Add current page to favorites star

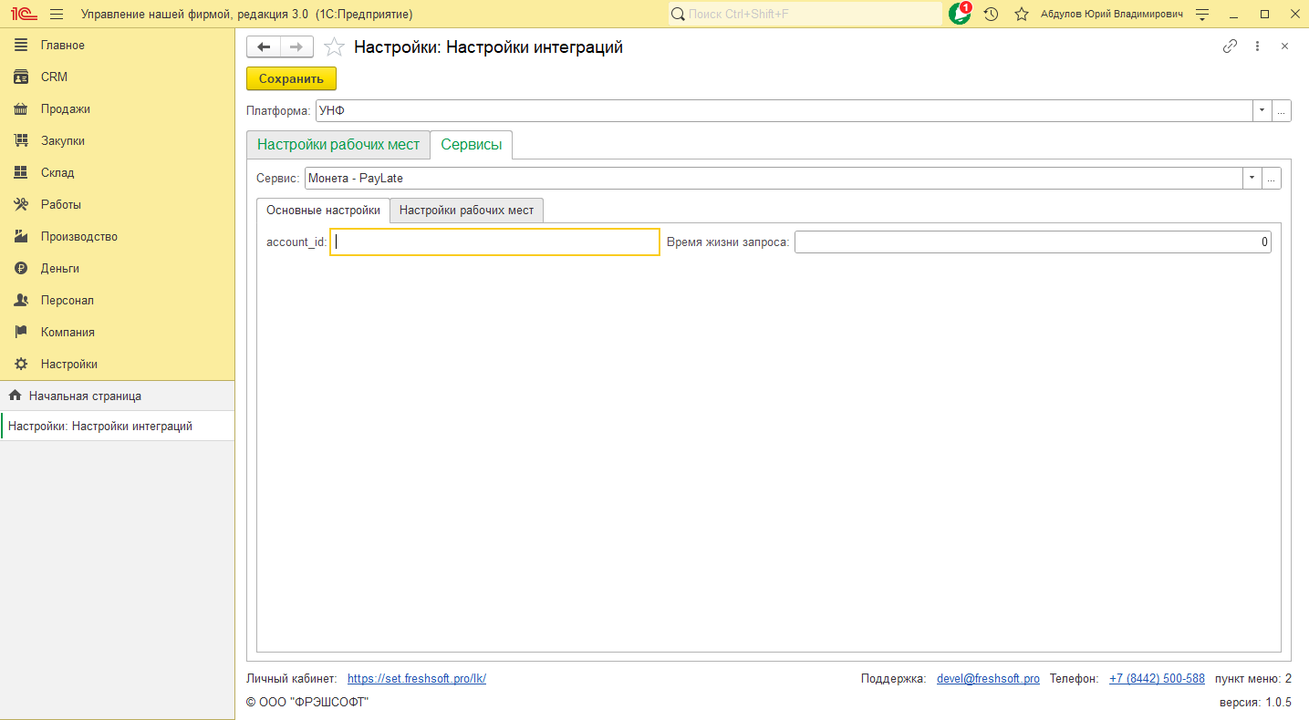point(335,47)
